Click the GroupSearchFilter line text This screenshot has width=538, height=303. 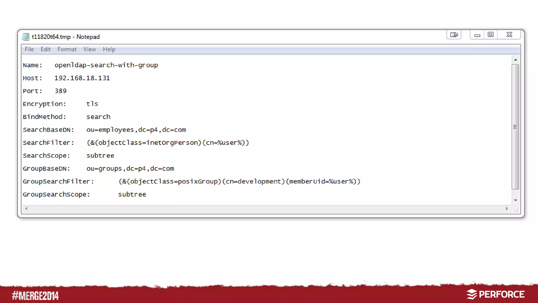(239, 182)
